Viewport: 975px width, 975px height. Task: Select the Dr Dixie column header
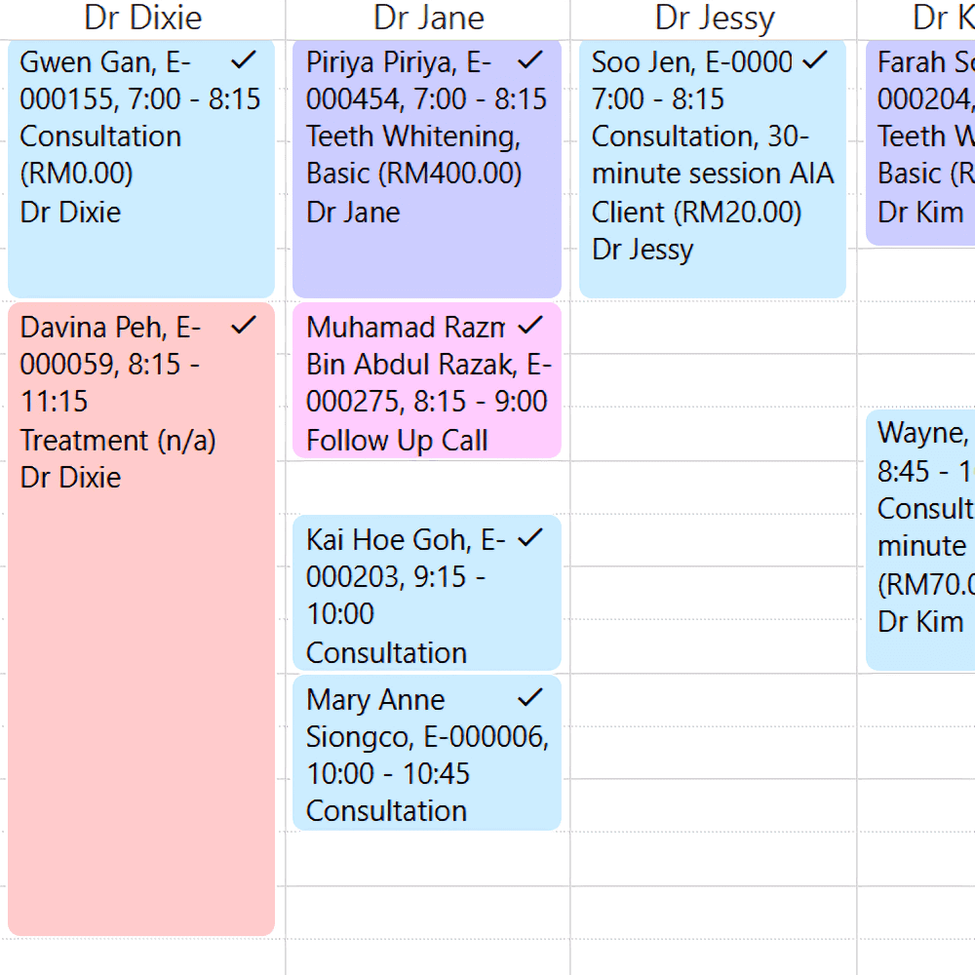pyautogui.click(x=143, y=18)
